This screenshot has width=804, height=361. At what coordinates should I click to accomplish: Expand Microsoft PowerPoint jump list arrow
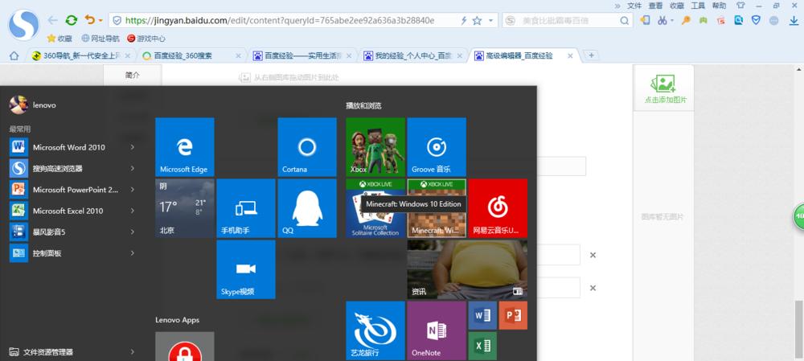133,189
